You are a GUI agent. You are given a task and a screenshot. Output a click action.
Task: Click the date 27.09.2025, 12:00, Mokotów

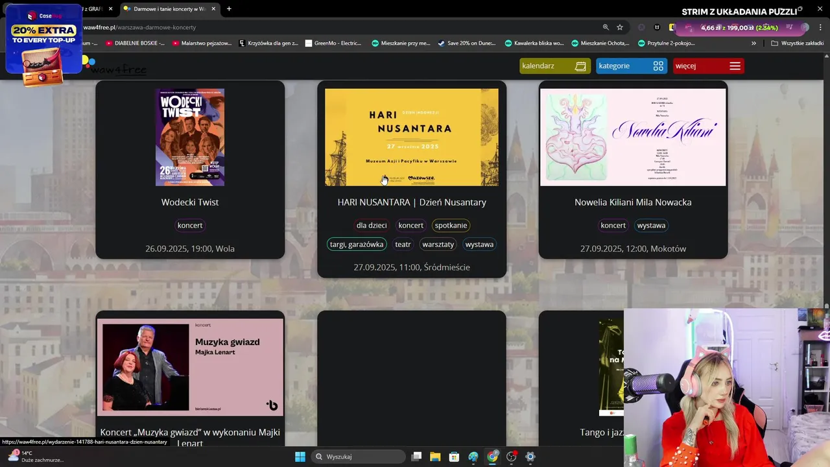click(x=633, y=248)
